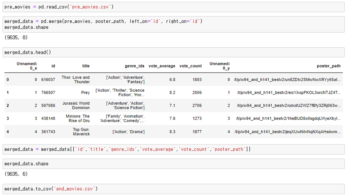Click id value 766507
348x196 pixels.
[x=48, y=93]
